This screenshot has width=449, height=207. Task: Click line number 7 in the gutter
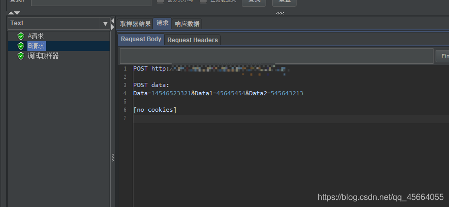tap(125, 118)
